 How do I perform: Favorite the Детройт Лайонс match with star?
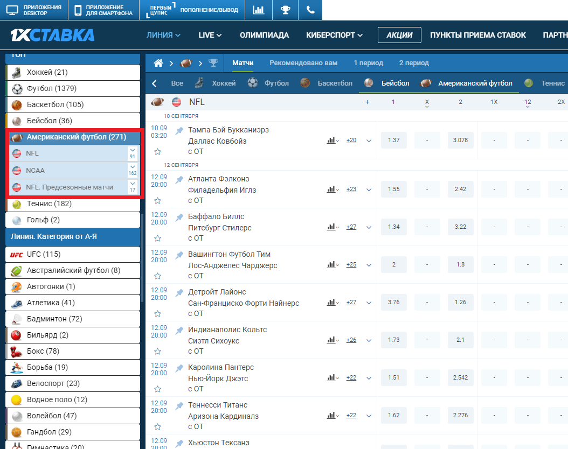click(157, 314)
